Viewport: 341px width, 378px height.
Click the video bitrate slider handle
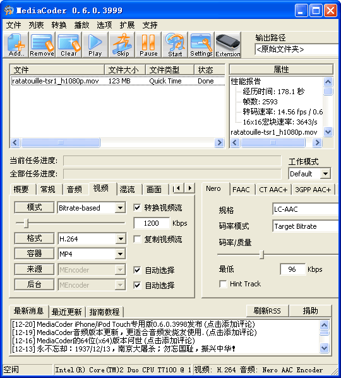pos(27,223)
